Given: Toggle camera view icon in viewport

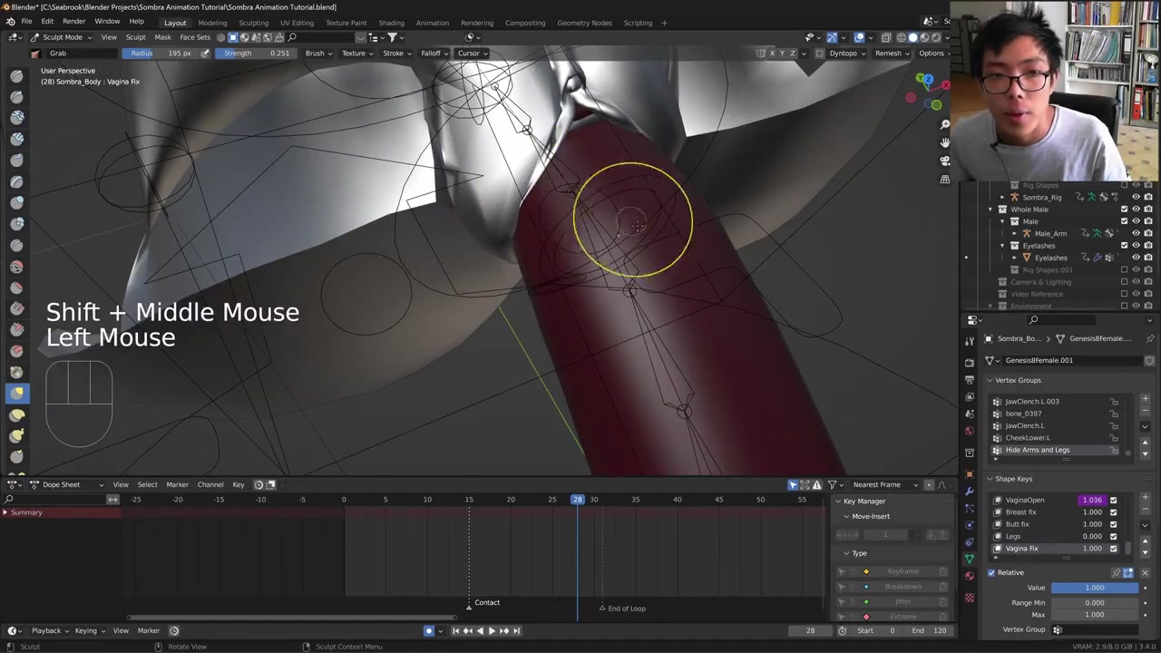Looking at the screenshot, I should [x=945, y=161].
